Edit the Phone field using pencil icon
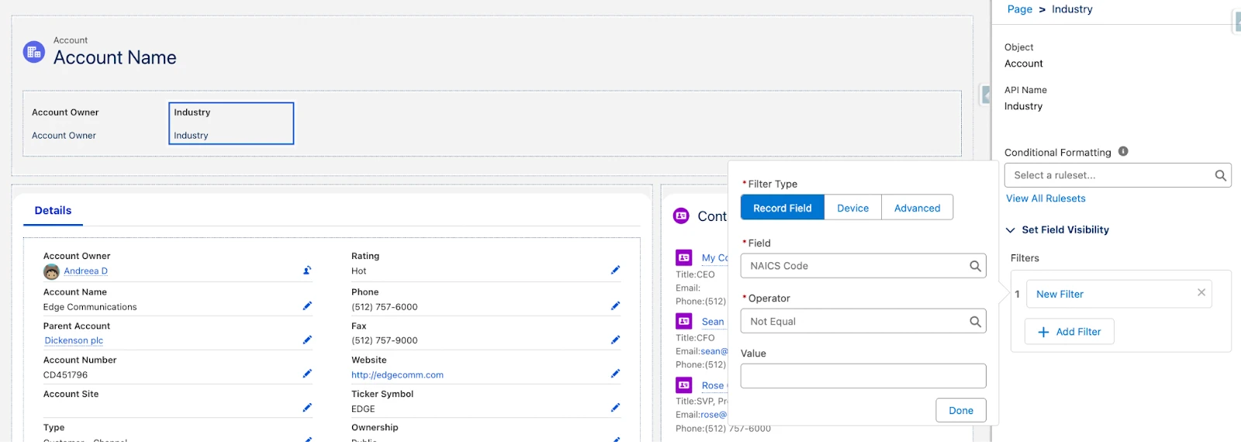The height and width of the screenshot is (442, 1241). [615, 306]
